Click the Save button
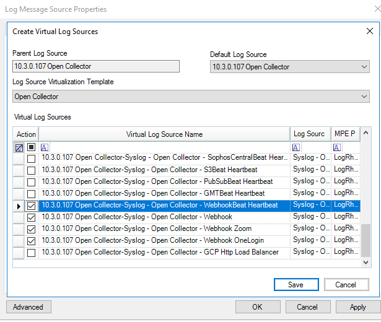 point(296,285)
